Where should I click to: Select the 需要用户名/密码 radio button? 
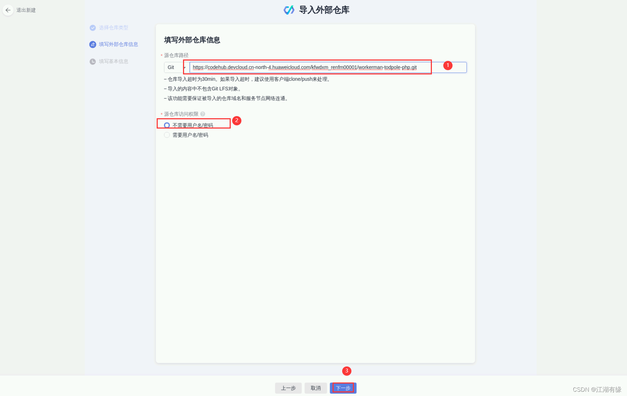pyautogui.click(x=167, y=135)
